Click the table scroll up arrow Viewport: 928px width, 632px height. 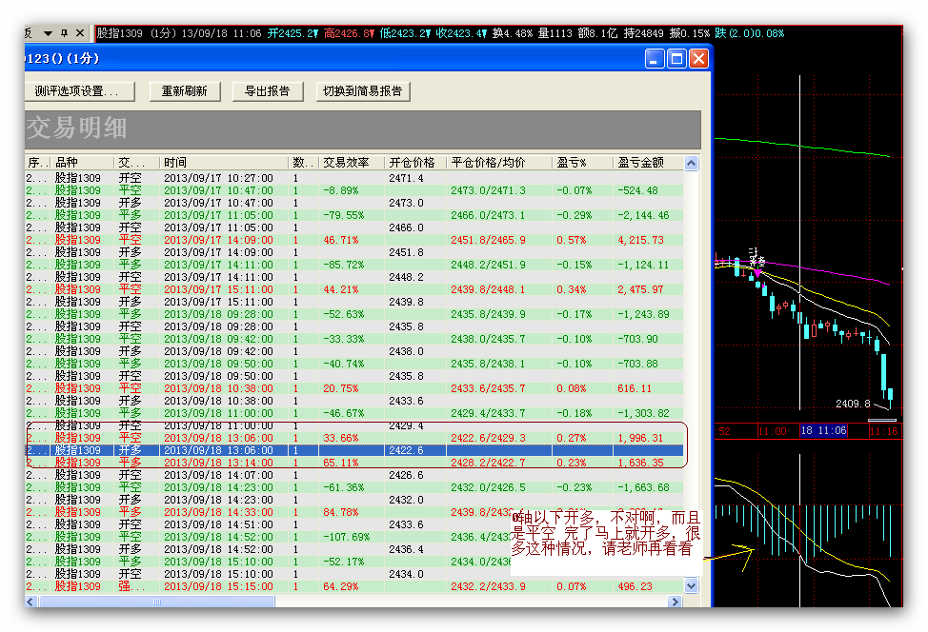(x=691, y=163)
